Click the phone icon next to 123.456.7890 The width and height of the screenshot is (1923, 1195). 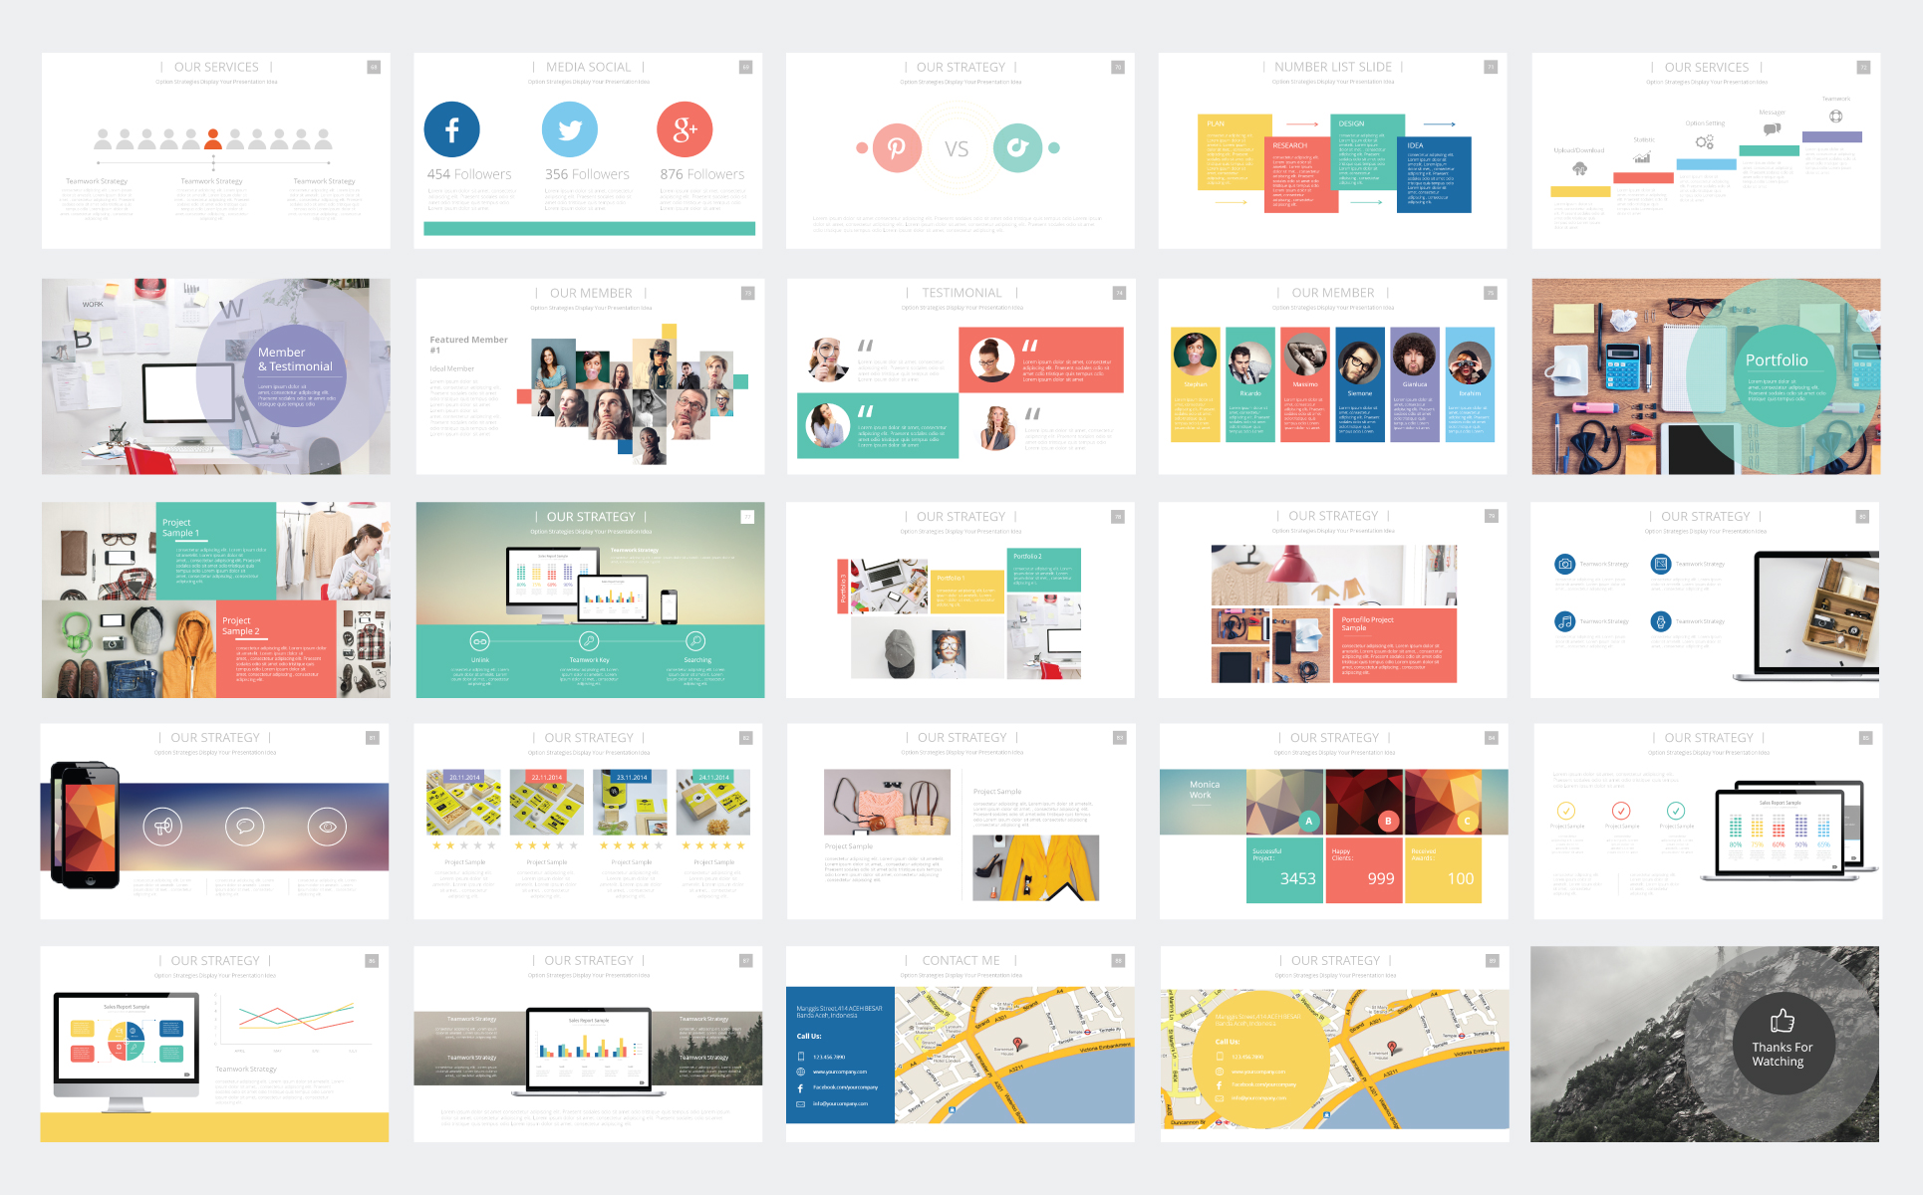point(801,1057)
